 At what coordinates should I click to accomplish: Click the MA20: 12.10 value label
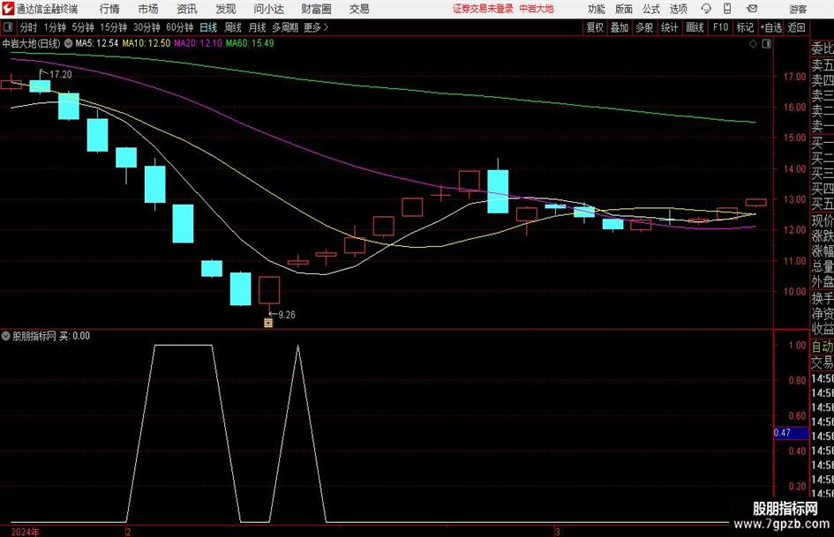coord(198,43)
